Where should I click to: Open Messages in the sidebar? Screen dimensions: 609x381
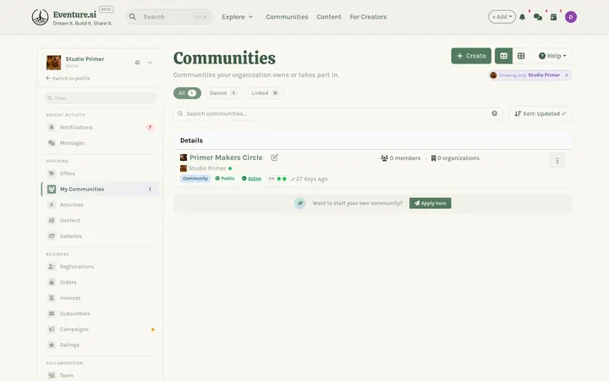click(x=100, y=143)
